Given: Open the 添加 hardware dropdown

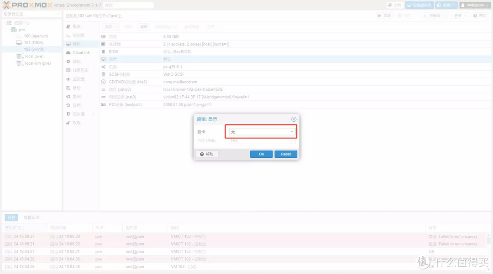Looking at the screenshot, I should coord(111,27).
